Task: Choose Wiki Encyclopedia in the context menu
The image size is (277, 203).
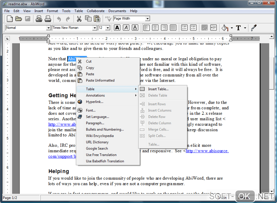Action: coord(100,136)
